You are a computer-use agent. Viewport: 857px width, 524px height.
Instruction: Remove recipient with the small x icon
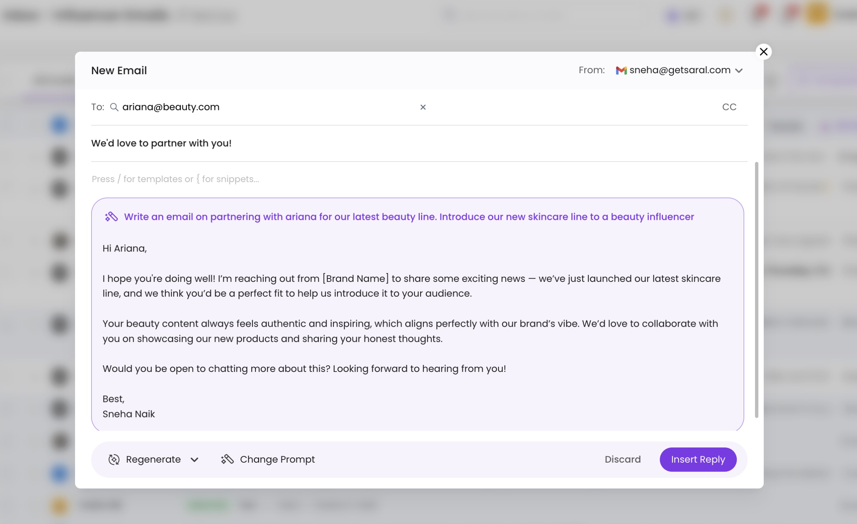(x=423, y=107)
